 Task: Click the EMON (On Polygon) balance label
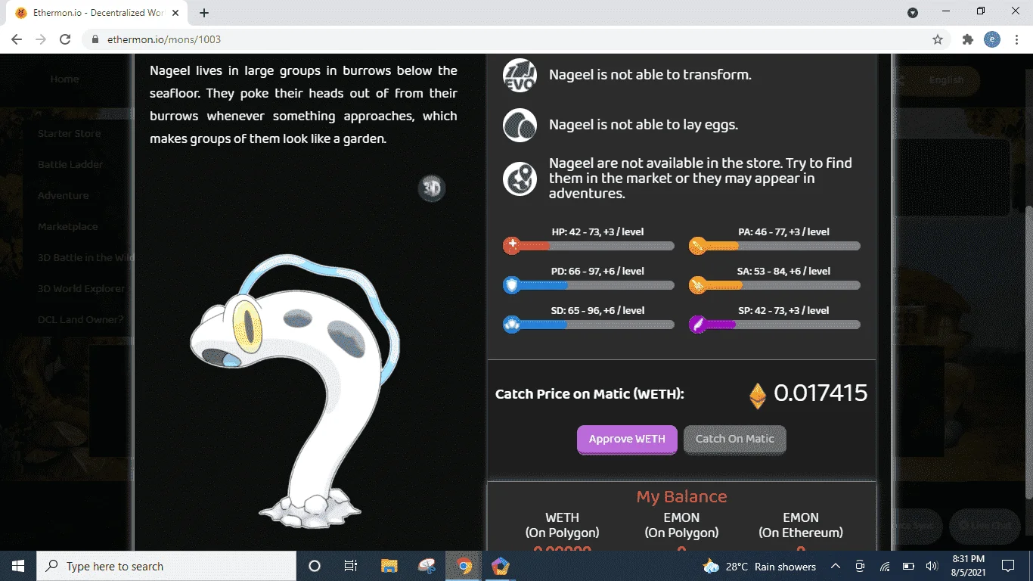tap(681, 525)
